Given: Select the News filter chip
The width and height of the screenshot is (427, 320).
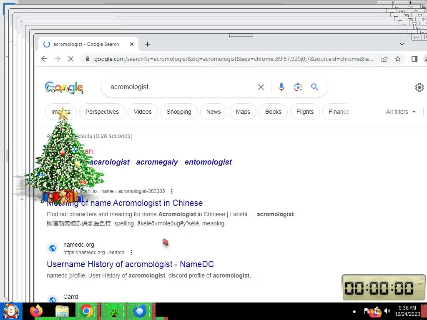Looking at the screenshot, I should click(x=213, y=112).
